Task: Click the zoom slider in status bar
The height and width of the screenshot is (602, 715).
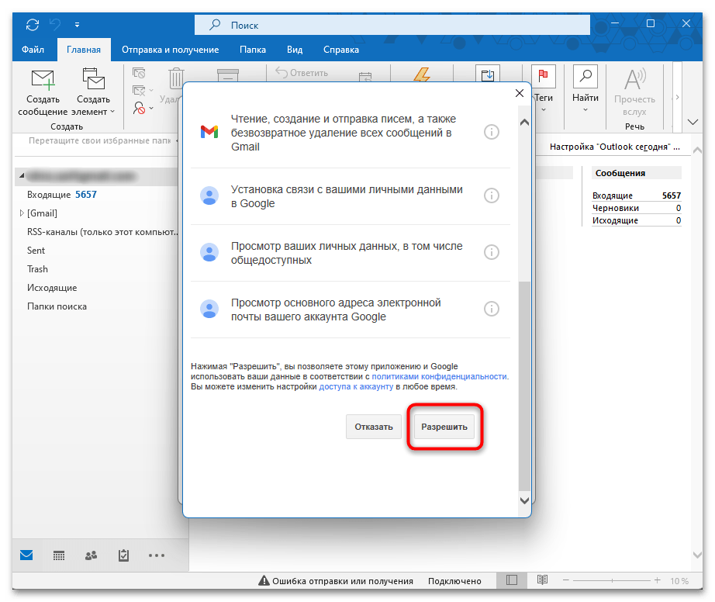Action: tap(620, 581)
